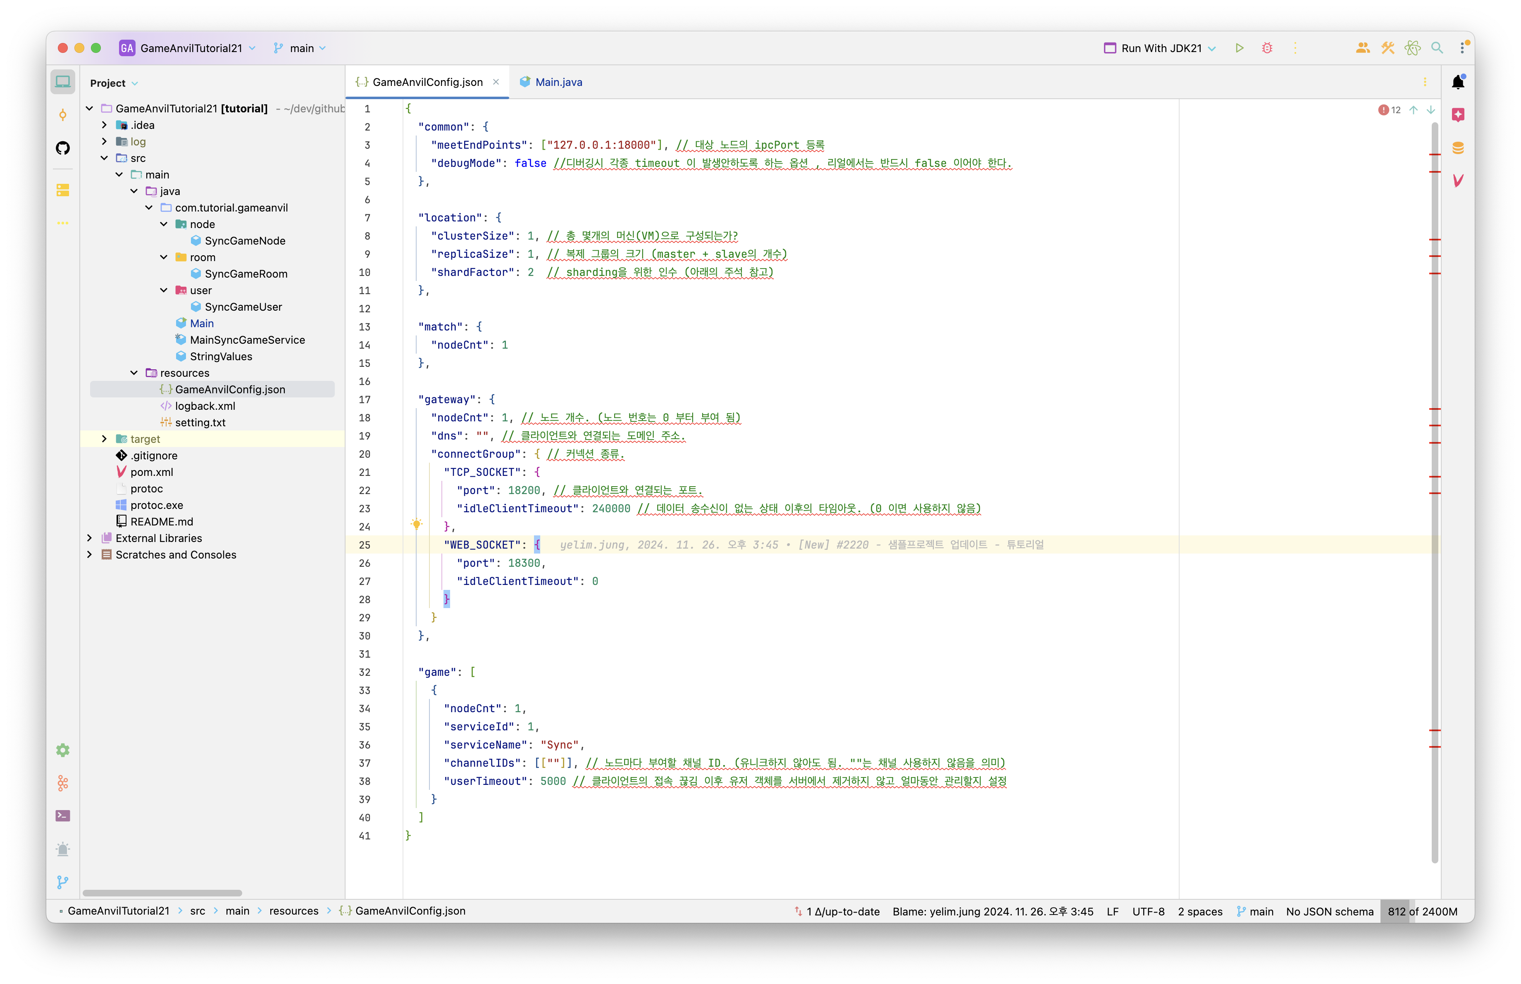Click the UTF-8 encoding status widget
The image size is (1521, 984).
(1149, 911)
